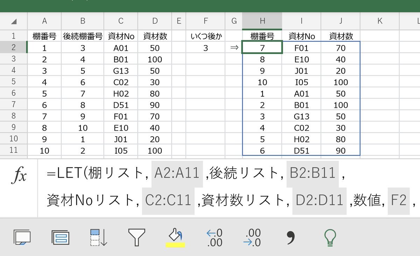Click cell J1 '資材数' header
This screenshot has height=256, width=420.
click(341, 36)
